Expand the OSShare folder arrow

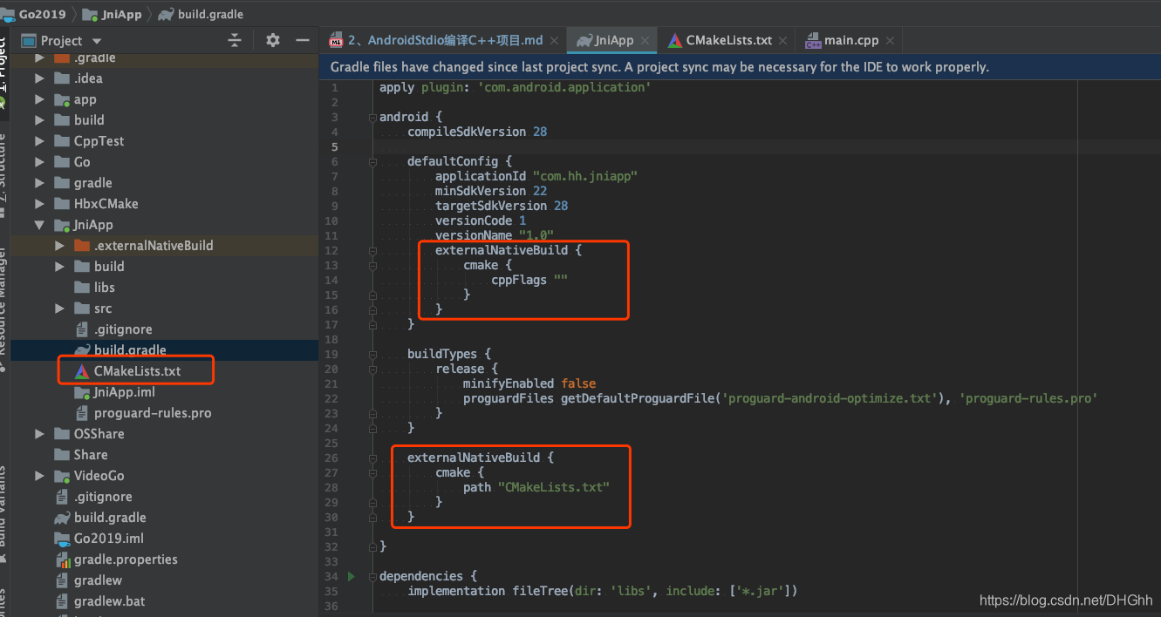tap(39, 434)
